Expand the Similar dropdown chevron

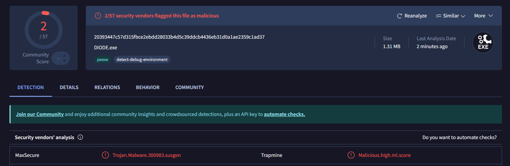tap(463, 16)
